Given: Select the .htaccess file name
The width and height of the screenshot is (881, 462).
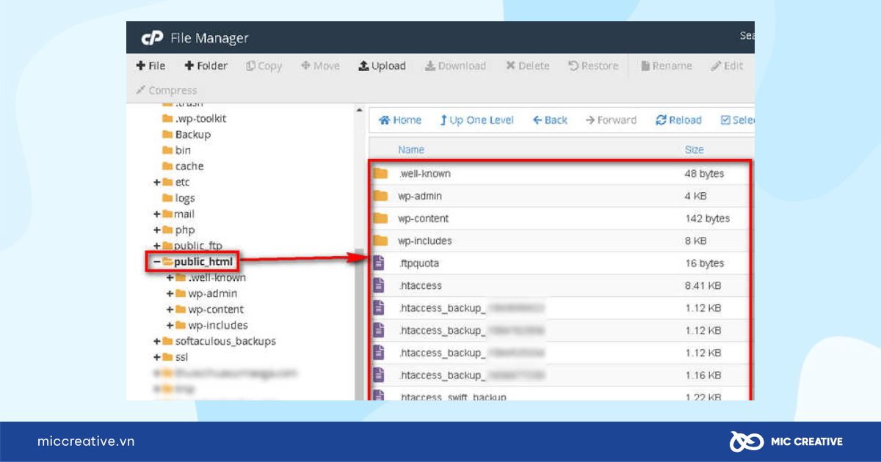Looking at the screenshot, I should [x=420, y=285].
